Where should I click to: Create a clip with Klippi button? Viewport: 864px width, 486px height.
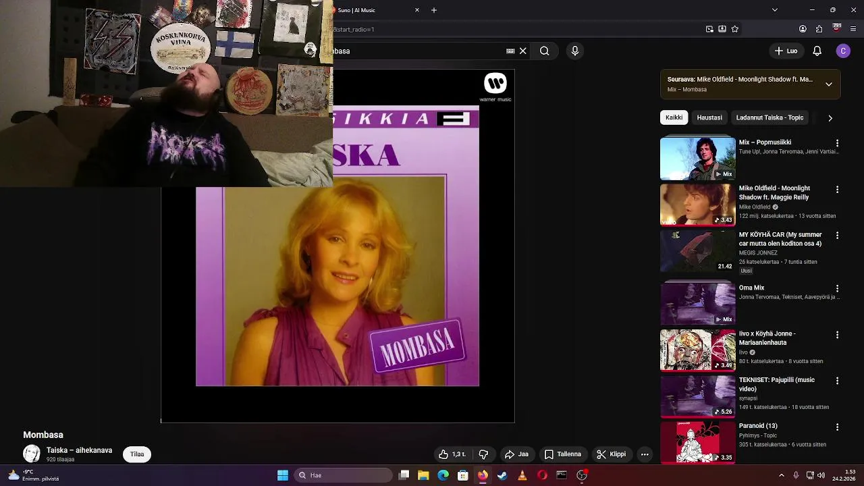point(612,454)
